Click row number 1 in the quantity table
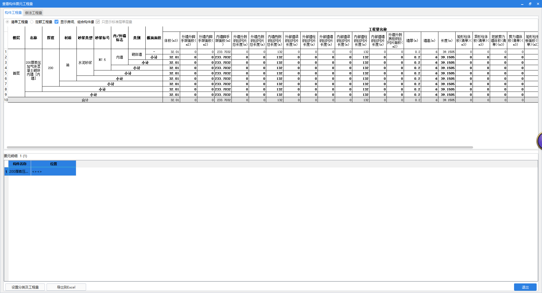 [6, 52]
